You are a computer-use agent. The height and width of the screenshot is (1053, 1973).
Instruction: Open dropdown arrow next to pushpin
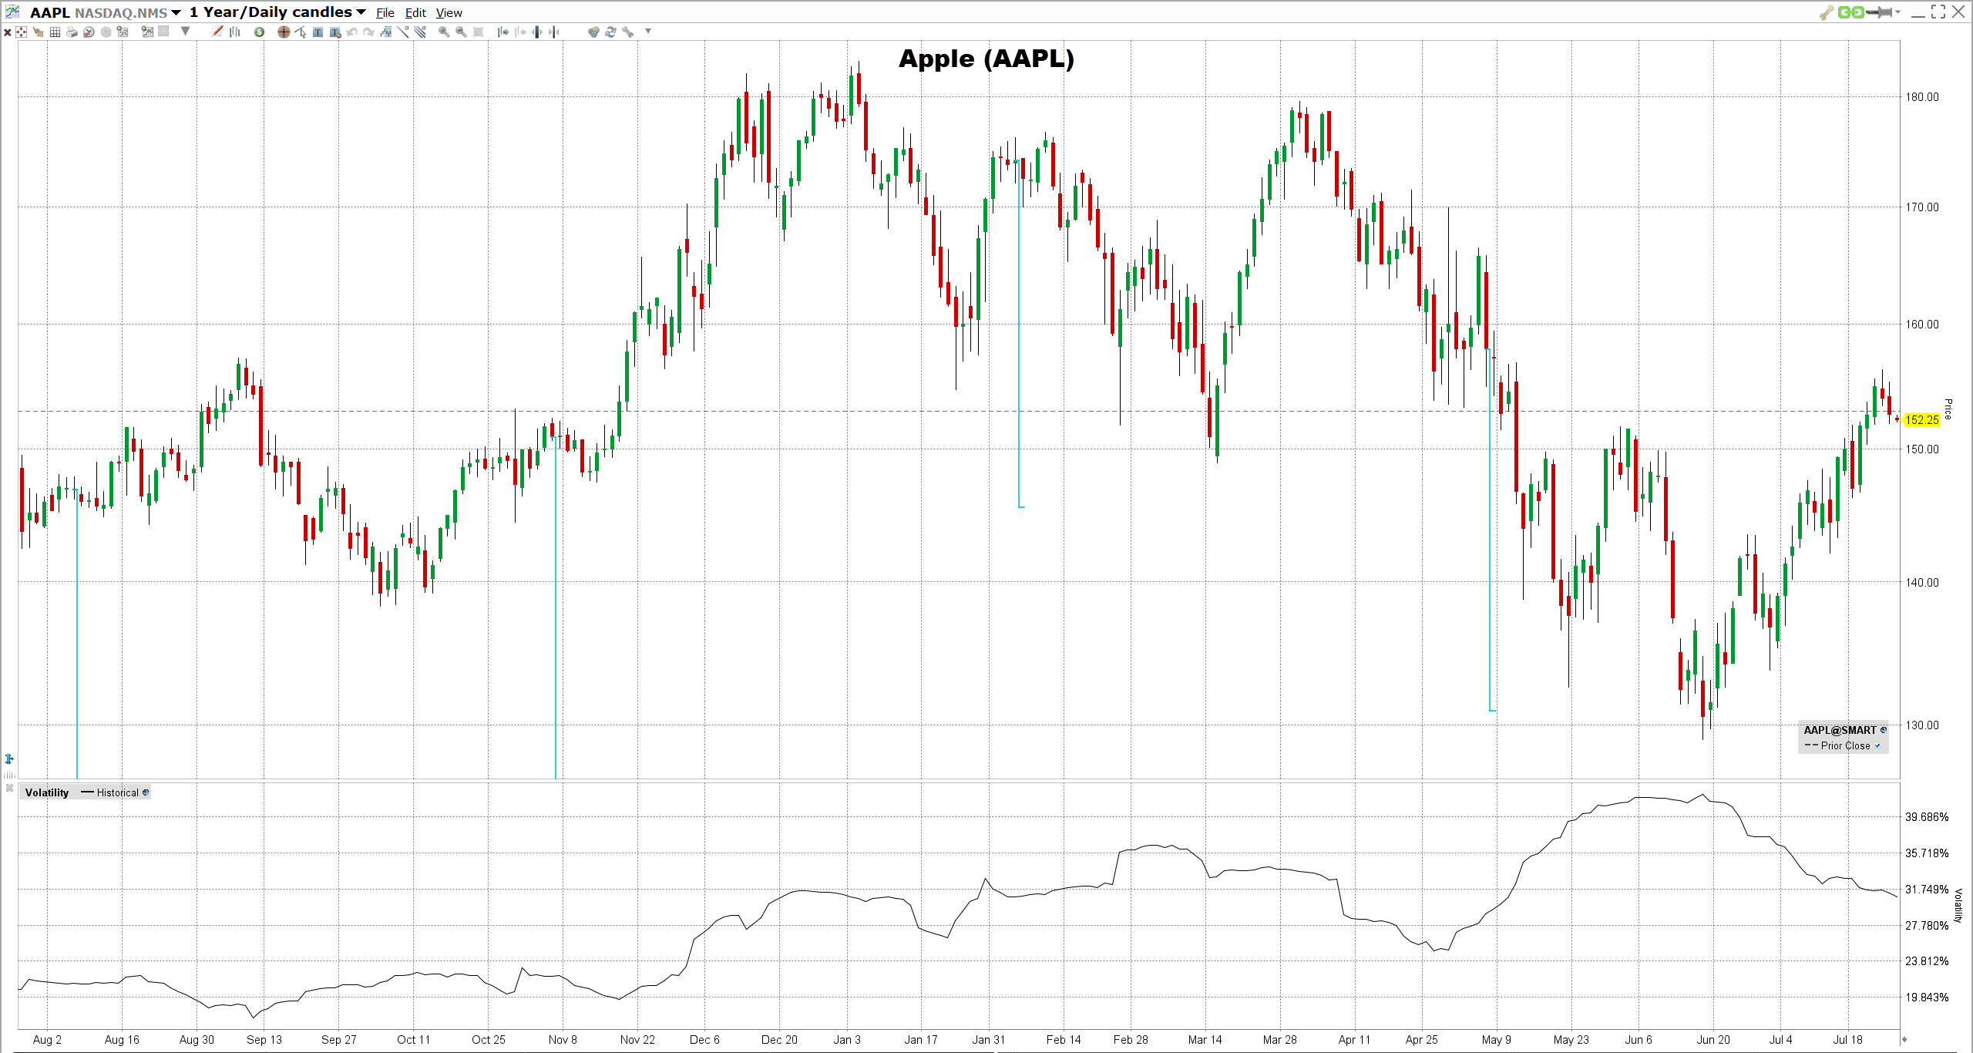pyautogui.click(x=1897, y=12)
